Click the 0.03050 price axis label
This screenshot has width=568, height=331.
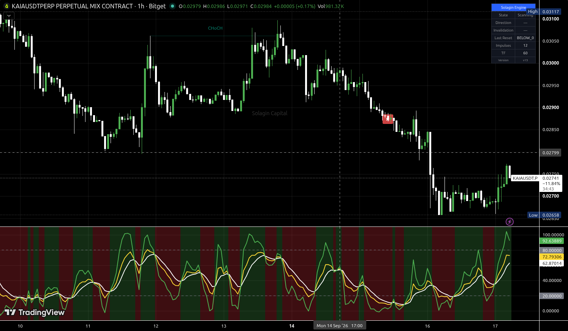coord(551,41)
